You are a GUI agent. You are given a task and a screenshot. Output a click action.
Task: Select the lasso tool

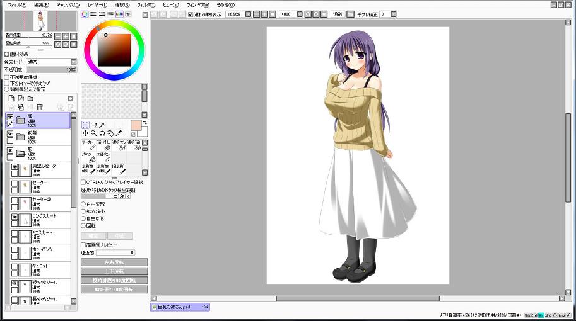(93, 125)
